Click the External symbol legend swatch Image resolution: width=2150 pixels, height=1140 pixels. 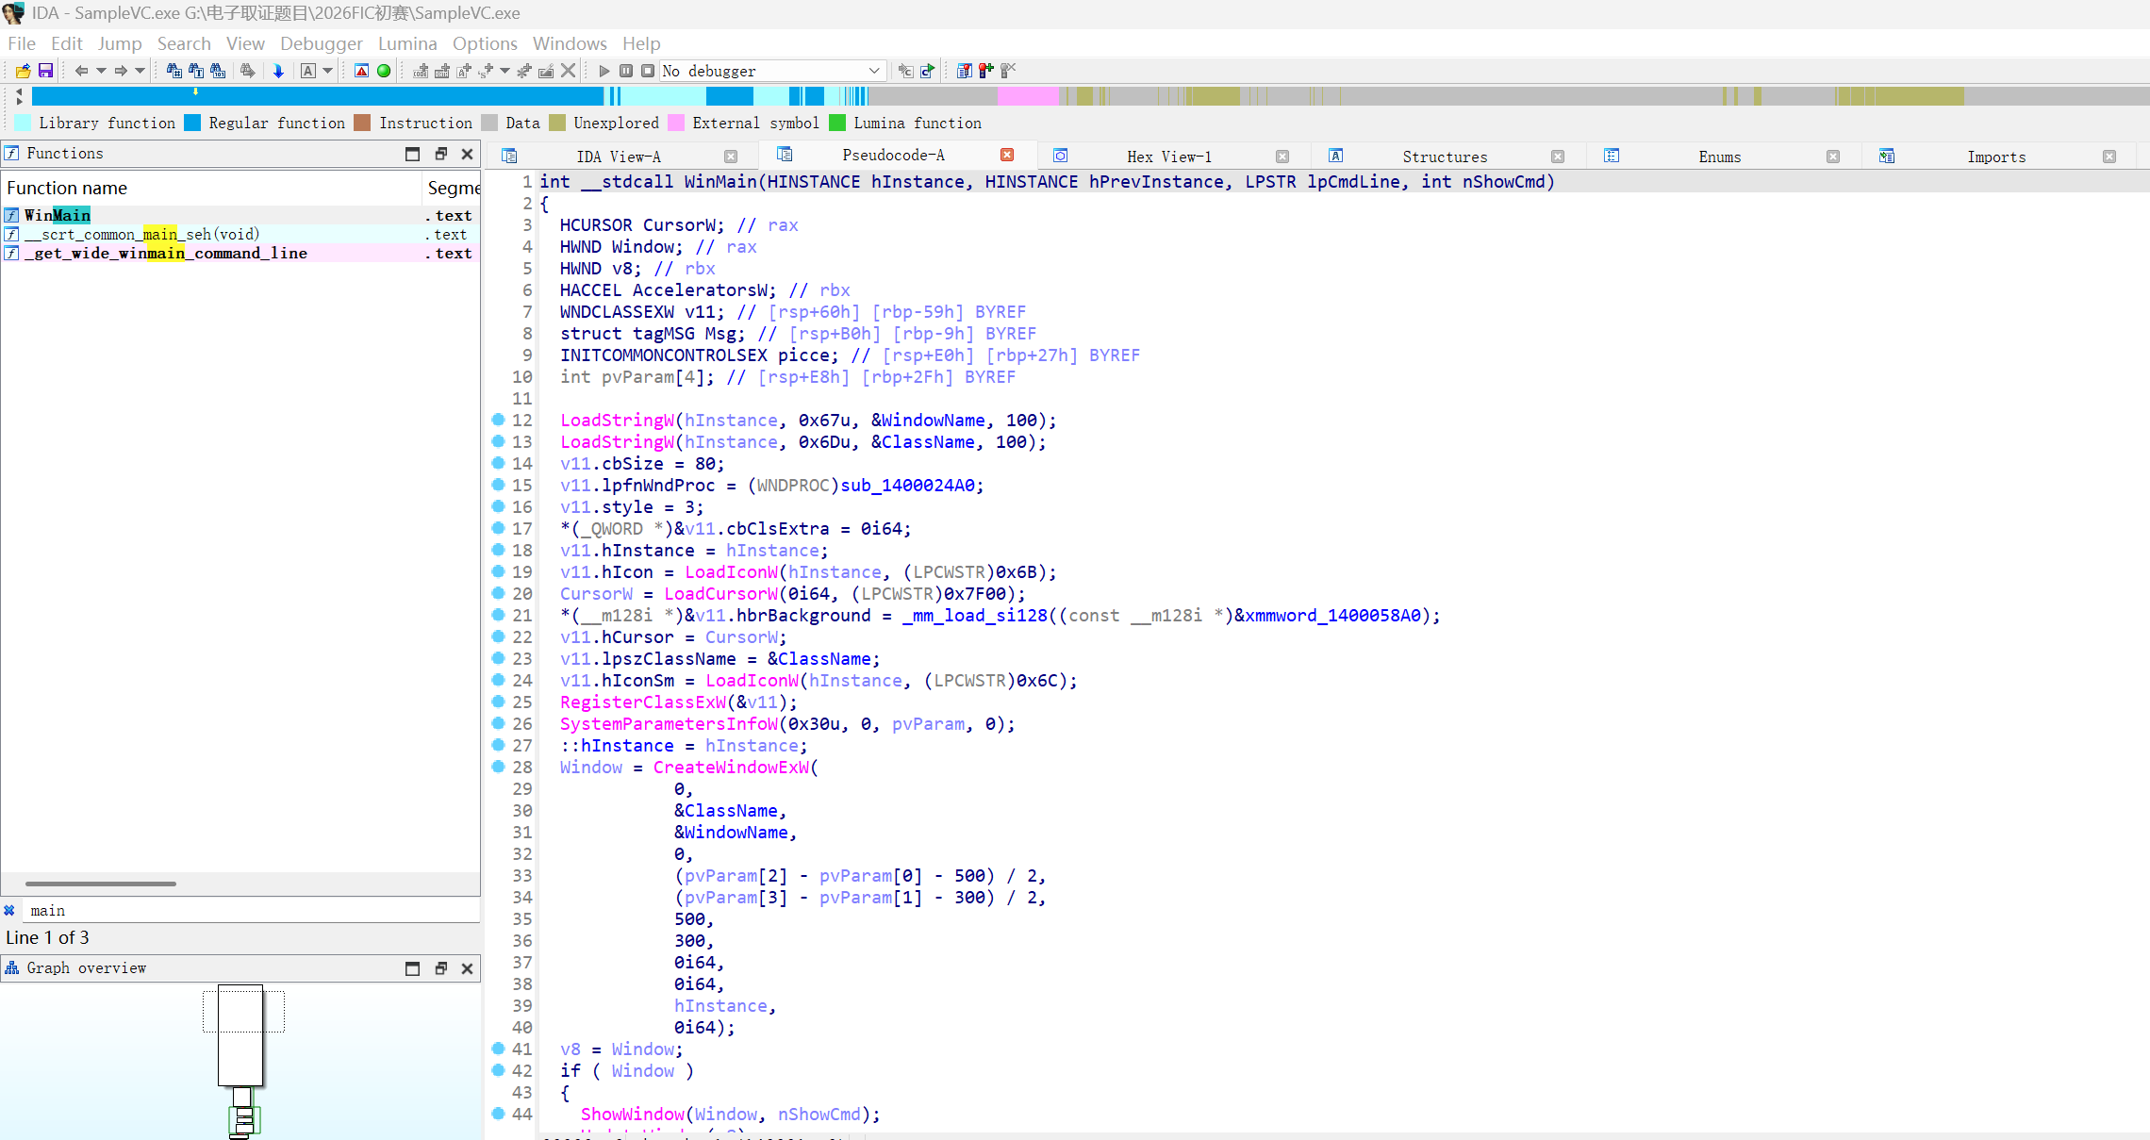[676, 123]
